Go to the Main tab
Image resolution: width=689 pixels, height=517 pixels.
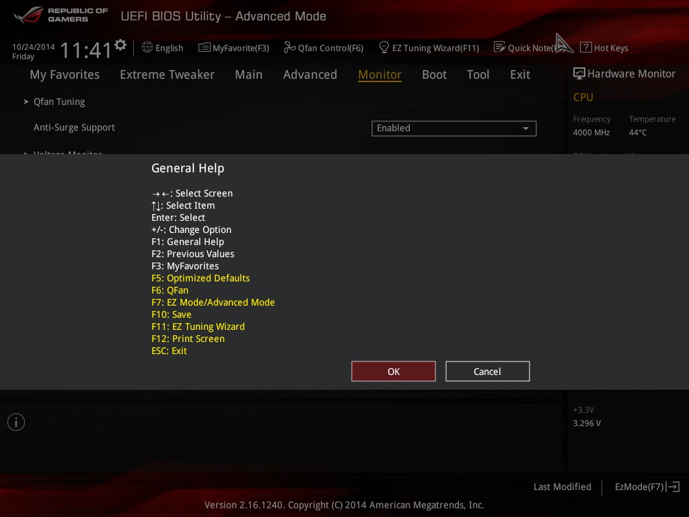coord(249,74)
